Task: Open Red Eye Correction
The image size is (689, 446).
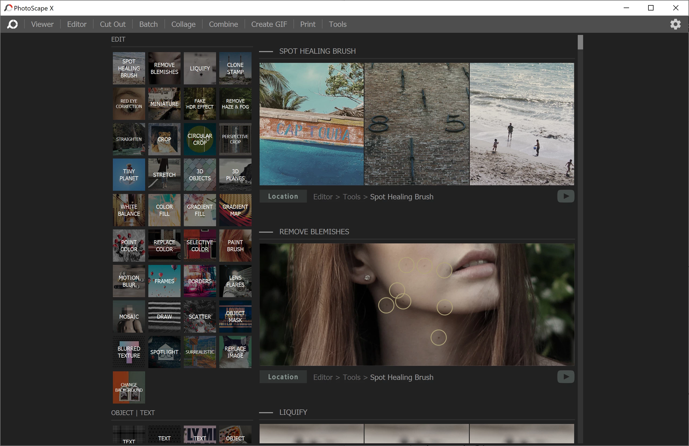Action: tap(128, 104)
